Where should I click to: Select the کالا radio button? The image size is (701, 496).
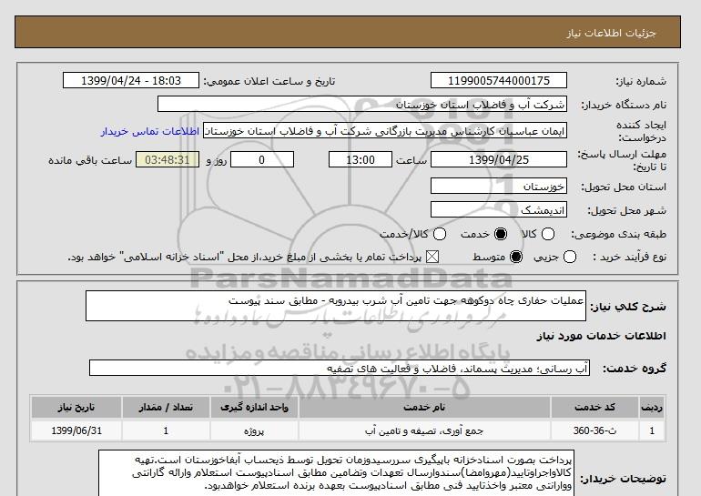[x=548, y=234]
